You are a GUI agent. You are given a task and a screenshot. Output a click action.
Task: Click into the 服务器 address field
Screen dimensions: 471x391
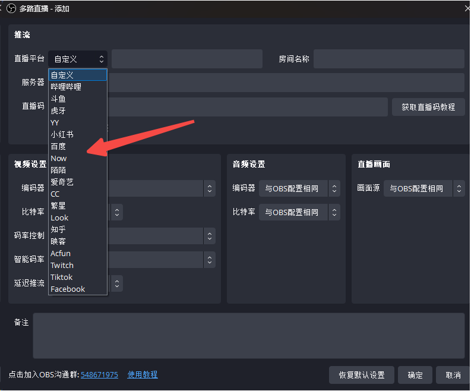click(286, 83)
